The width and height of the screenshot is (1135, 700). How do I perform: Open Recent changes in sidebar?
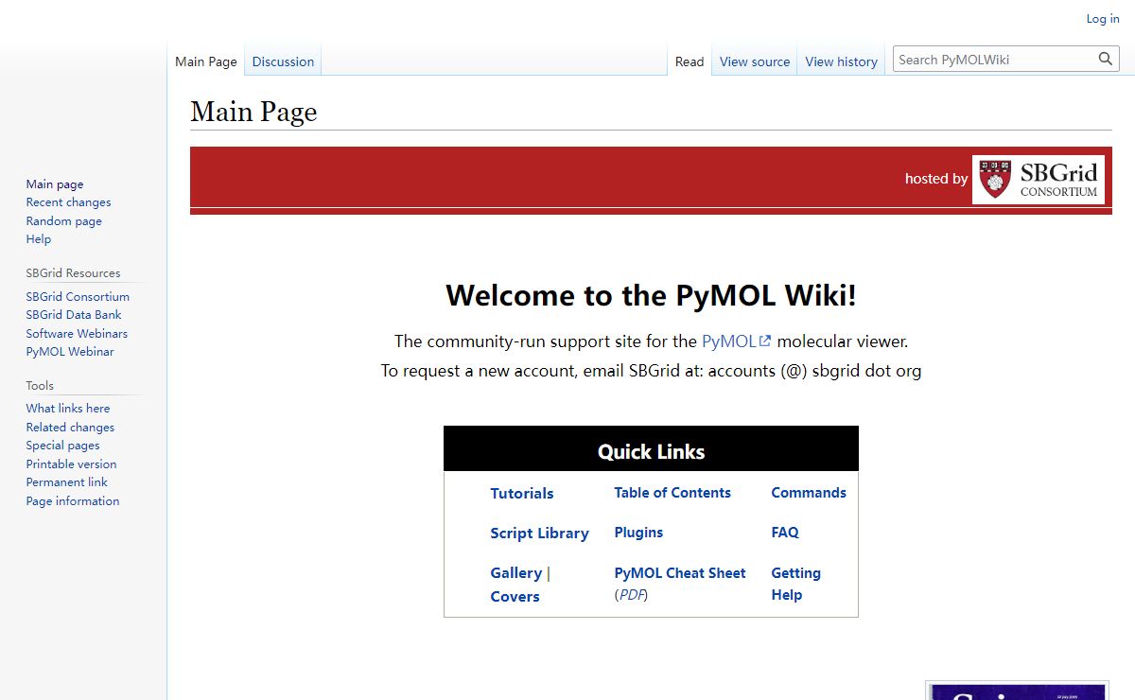tap(68, 202)
